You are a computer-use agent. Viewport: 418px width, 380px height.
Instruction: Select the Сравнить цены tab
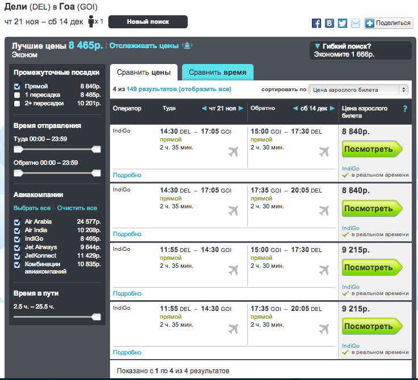[x=143, y=72]
